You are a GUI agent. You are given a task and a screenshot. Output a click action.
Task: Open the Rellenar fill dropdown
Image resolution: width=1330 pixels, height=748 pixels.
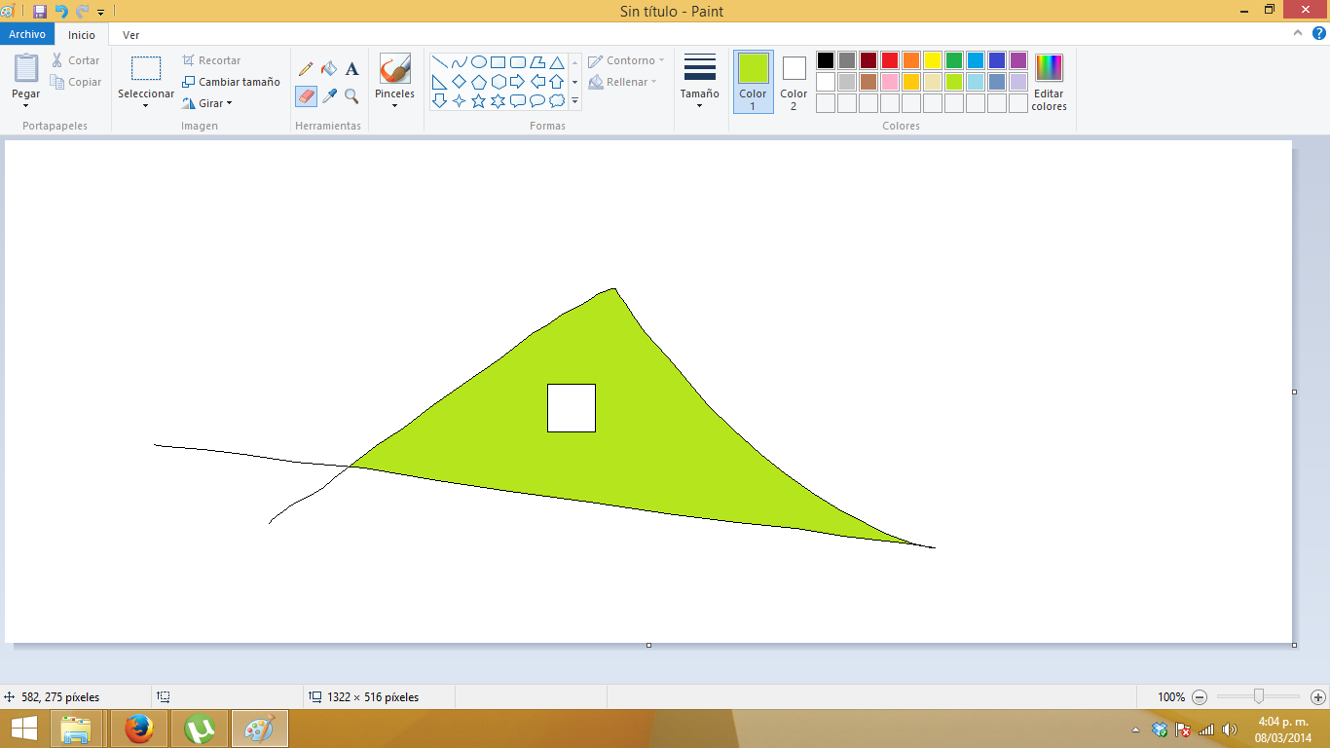click(x=623, y=82)
